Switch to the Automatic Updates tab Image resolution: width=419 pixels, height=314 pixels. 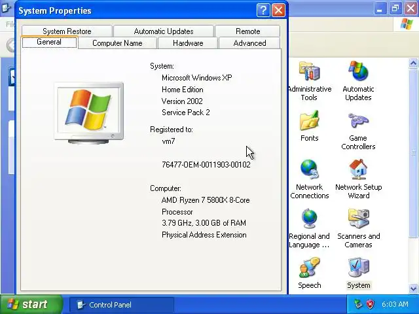point(164,31)
